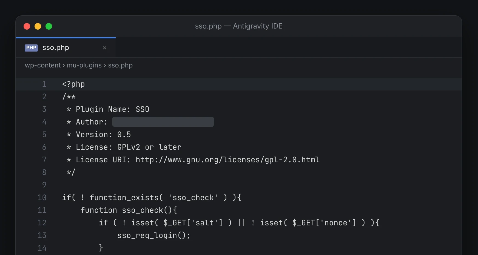Click sso.php in the breadcrumb path
This screenshot has width=478, height=255.
point(120,65)
